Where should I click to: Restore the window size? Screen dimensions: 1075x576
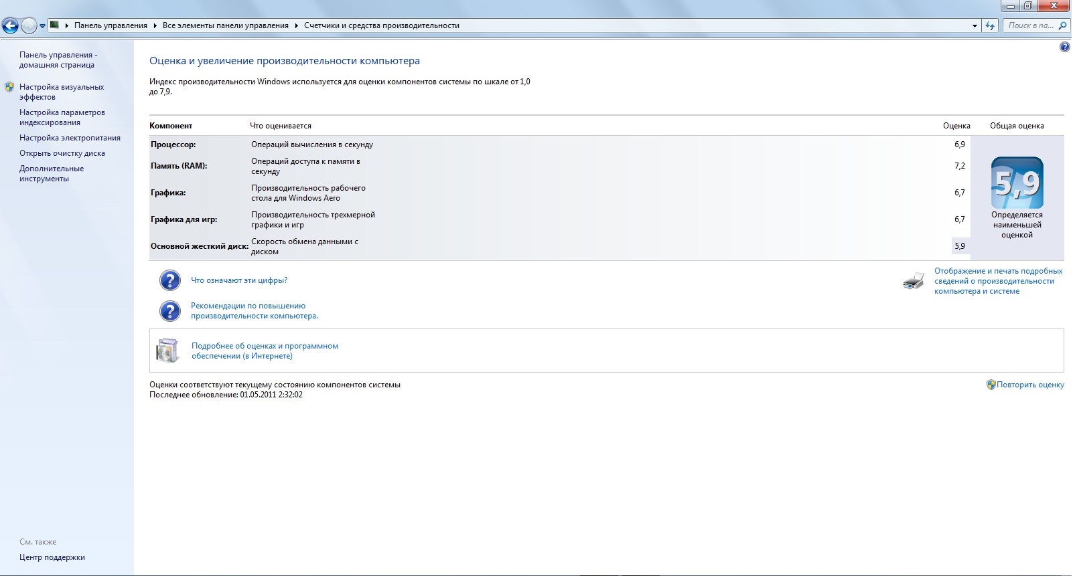click(x=1028, y=6)
